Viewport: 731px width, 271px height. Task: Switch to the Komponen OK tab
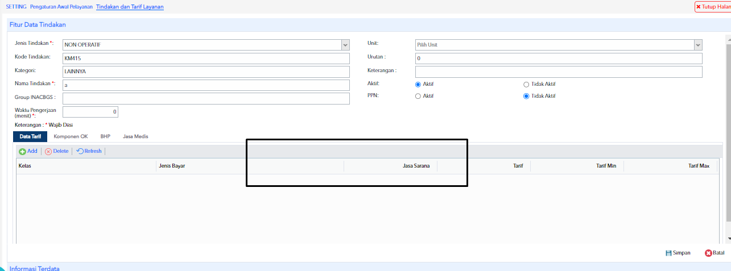pyautogui.click(x=71, y=137)
